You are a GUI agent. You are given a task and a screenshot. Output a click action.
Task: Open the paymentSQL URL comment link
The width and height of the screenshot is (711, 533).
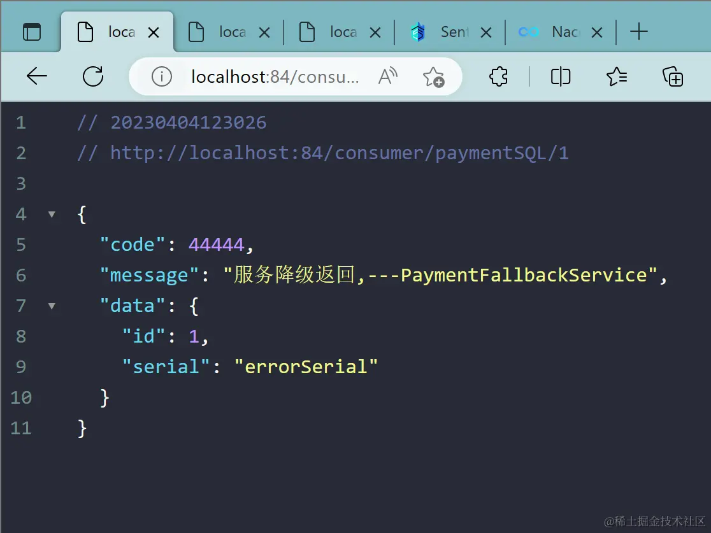339,153
